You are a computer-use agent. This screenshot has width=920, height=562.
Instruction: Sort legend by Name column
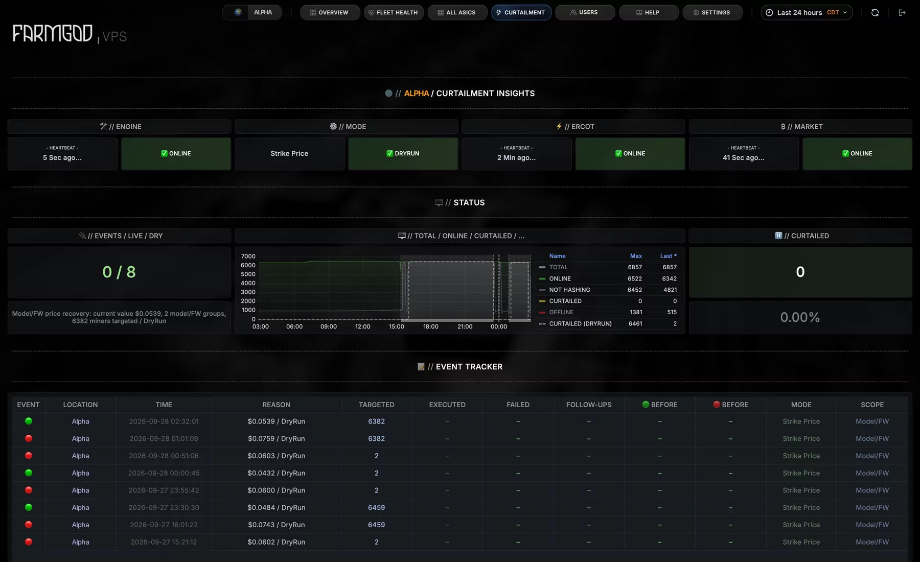click(x=557, y=256)
